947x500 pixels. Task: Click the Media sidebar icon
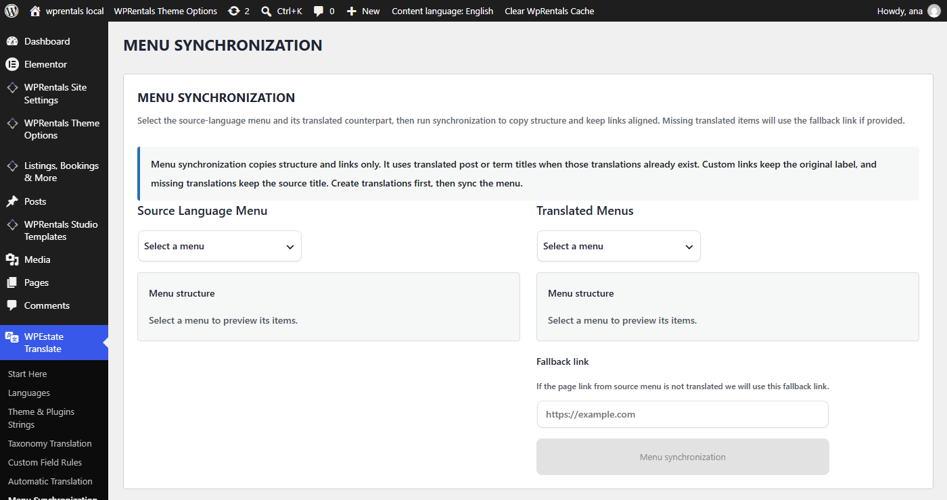pyautogui.click(x=12, y=259)
